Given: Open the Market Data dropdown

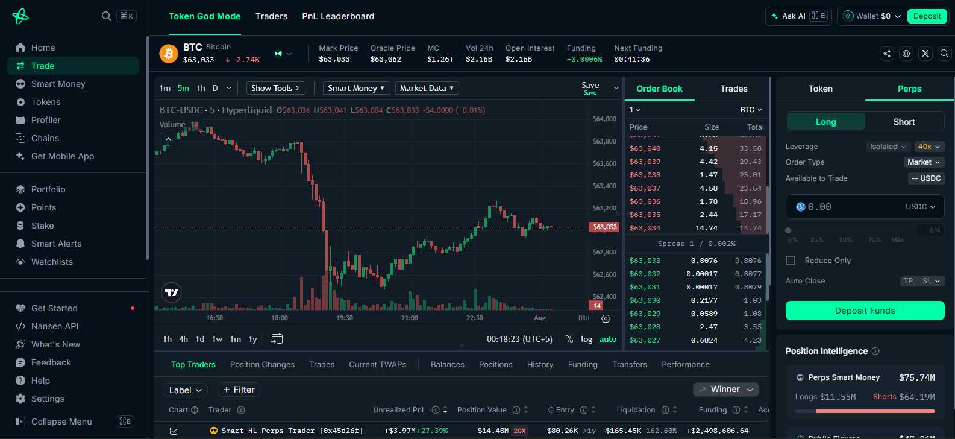Looking at the screenshot, I should [427, 88].
